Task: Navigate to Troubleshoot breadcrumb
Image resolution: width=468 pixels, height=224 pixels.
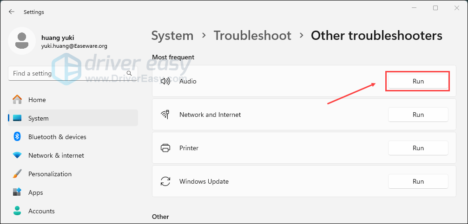Action: (x=252, y=36)
